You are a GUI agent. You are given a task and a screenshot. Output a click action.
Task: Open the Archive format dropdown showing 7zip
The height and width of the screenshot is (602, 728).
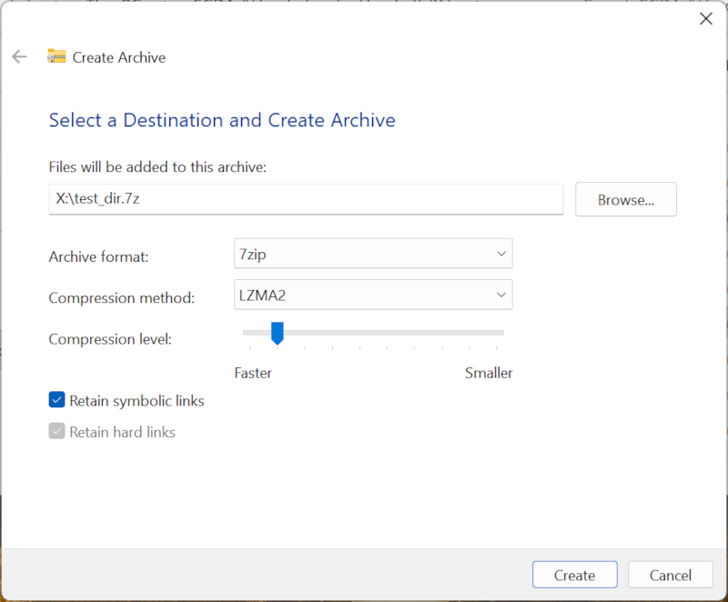coord(373,253)
